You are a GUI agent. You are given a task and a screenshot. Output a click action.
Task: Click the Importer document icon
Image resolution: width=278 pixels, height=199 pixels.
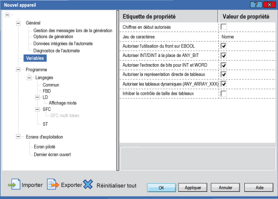coord(14,185)
